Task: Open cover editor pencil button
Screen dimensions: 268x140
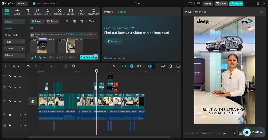Action: coord(32,101)
